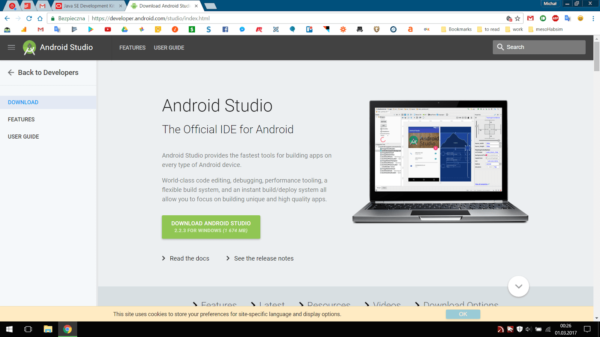Expand the page with the down chevron button
Image resolution: width=600 pixels, height=337 pixels.
[x=518, y=286]
